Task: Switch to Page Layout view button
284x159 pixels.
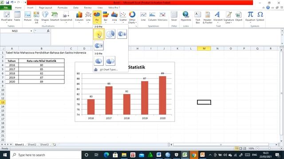Action: coord(241,148)
